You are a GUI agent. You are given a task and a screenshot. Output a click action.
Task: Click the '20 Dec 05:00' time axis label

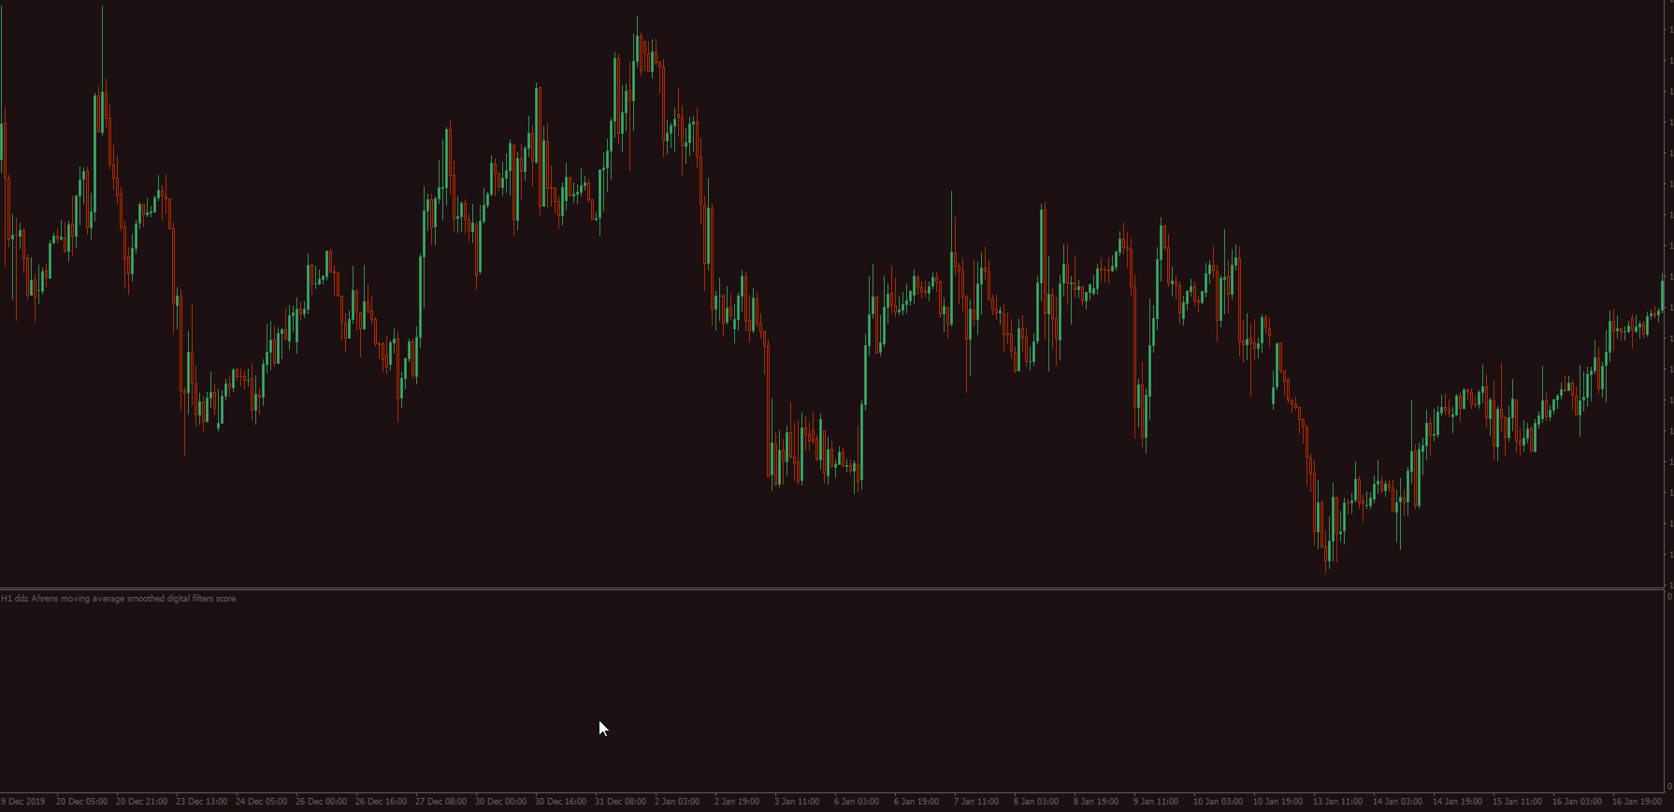point(81,802)
